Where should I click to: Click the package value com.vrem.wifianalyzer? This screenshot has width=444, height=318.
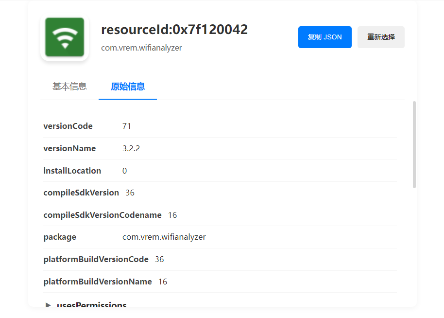164,237
